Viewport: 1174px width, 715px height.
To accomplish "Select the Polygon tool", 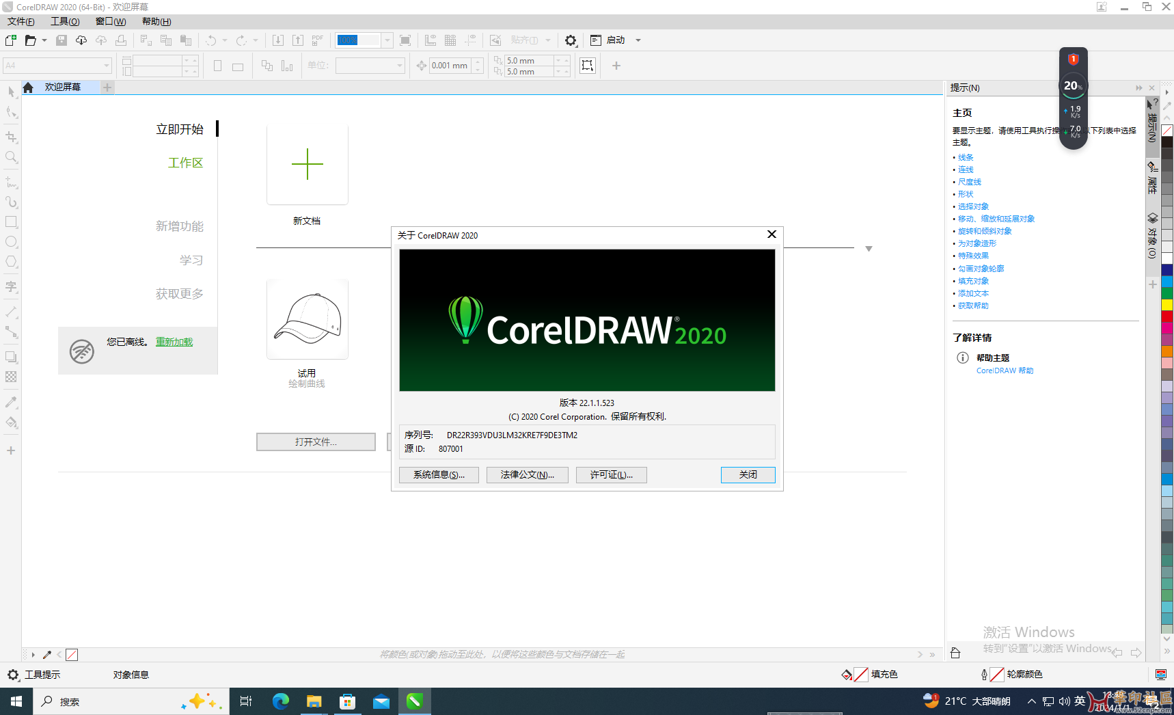I will tap(12, 262).
